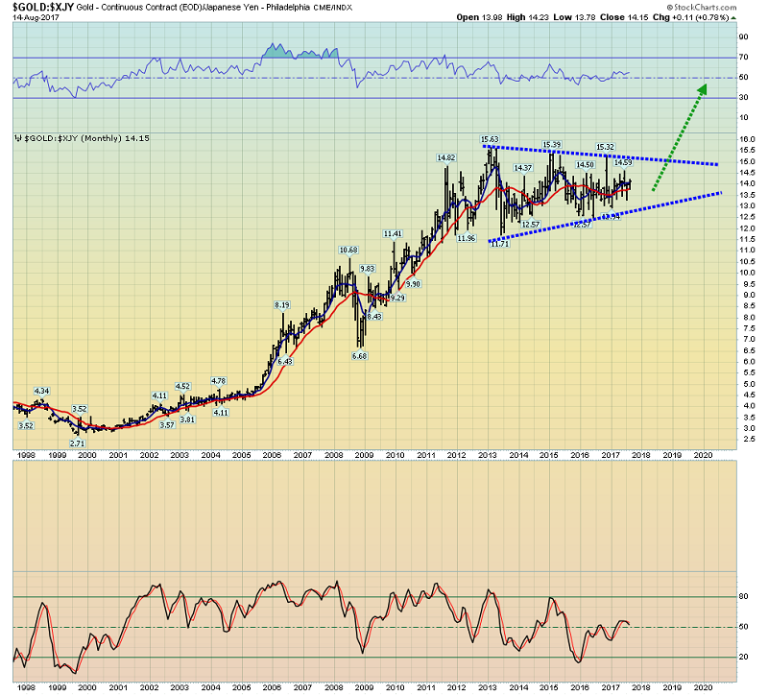Click the 4.78 price label

click(x=219, y=381)
